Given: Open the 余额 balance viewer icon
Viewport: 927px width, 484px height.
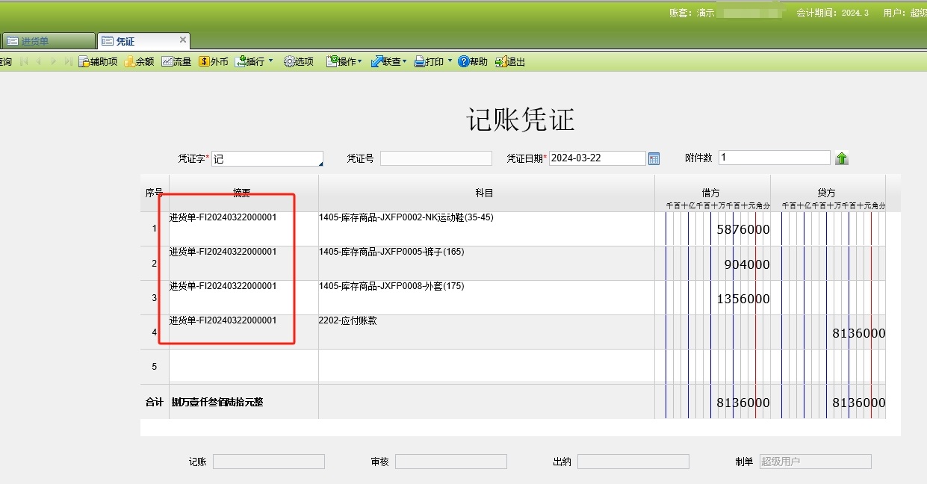Looking at the screenshot, I should coord(138,61).
